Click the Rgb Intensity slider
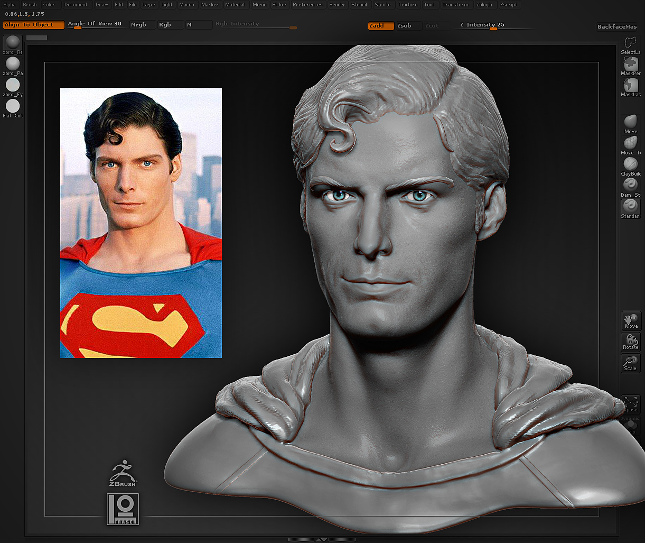Viewport: 645px width, 543px height. click(256, 25)
